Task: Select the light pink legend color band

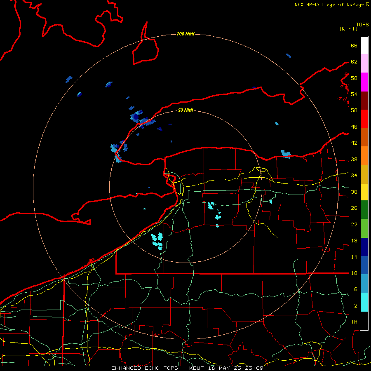Action: (364, 63)
